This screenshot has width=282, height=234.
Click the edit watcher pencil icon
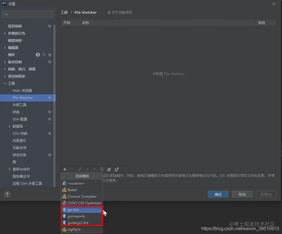80,169
